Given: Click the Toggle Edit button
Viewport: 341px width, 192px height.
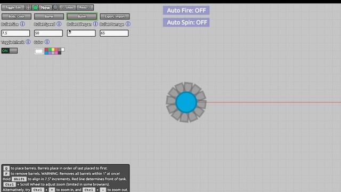Looking at the screenshot, I should (13, 7).
